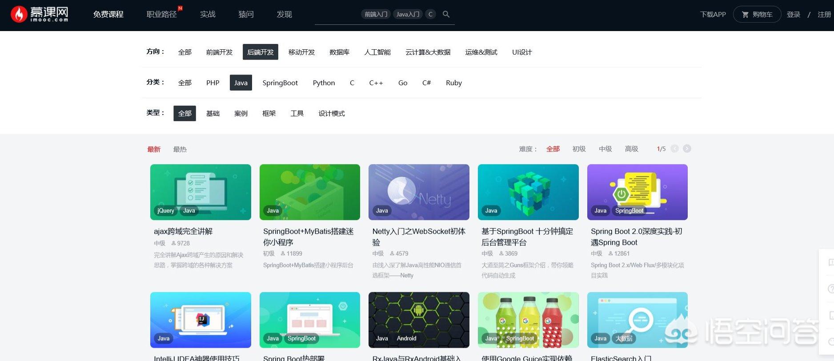Open the ajax跨域完全讲解 course thumbnail
Image resolution: width=834 pixels, height=361 pixels.
click(200, 192)
